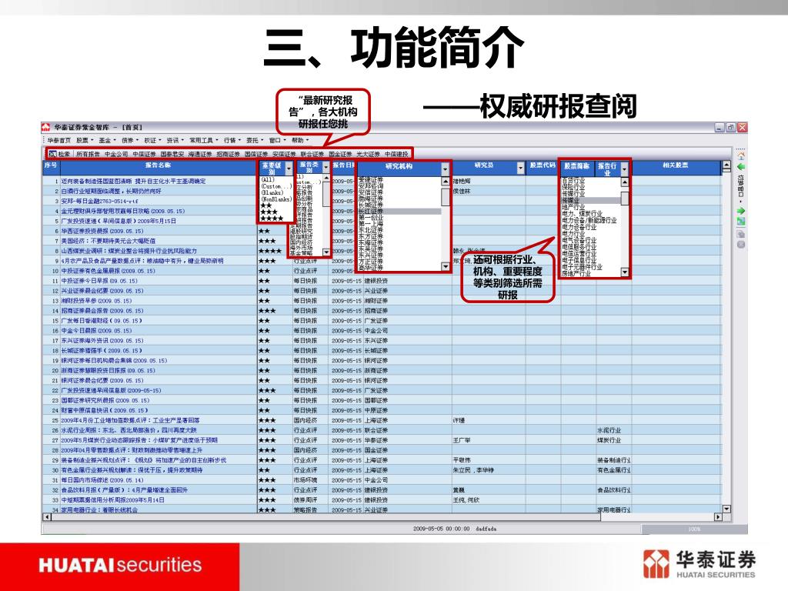The height and width of the screenshot is (591, 788).
Task: Filter reports by 招商证券
Action: (x=228, y=154)
